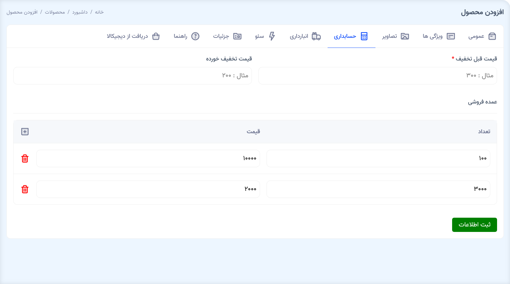510x284 pixels.
Task: Edit the price field containing ۲۰۰۰
Action: [148, 189]
